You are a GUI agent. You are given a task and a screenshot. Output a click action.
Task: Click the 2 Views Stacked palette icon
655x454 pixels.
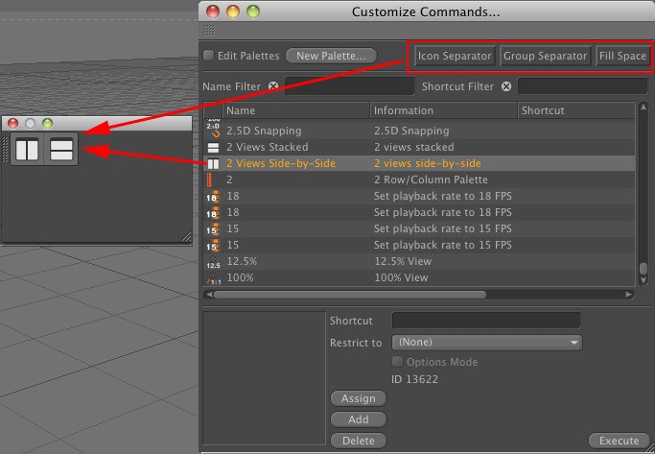pos(62,150)
